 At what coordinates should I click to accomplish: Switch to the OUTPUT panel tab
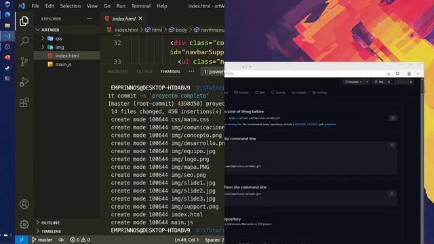144,71
